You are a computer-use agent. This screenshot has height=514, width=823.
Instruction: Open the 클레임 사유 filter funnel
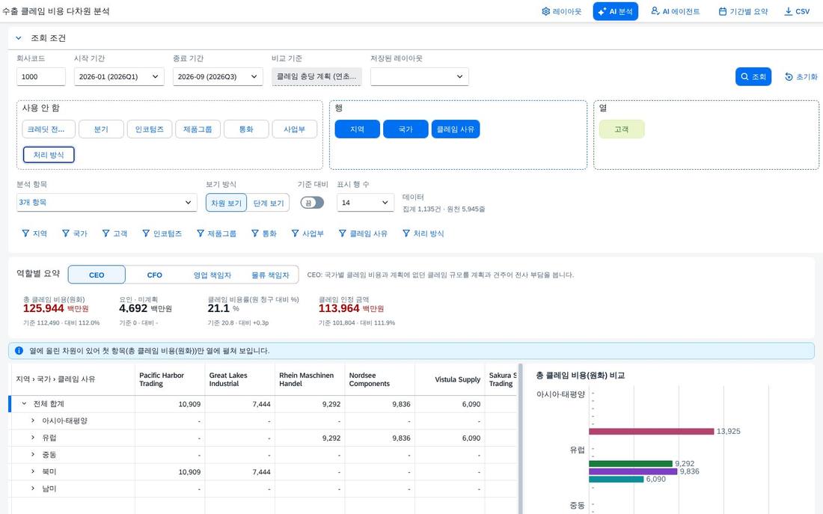[x=363, y=233]
